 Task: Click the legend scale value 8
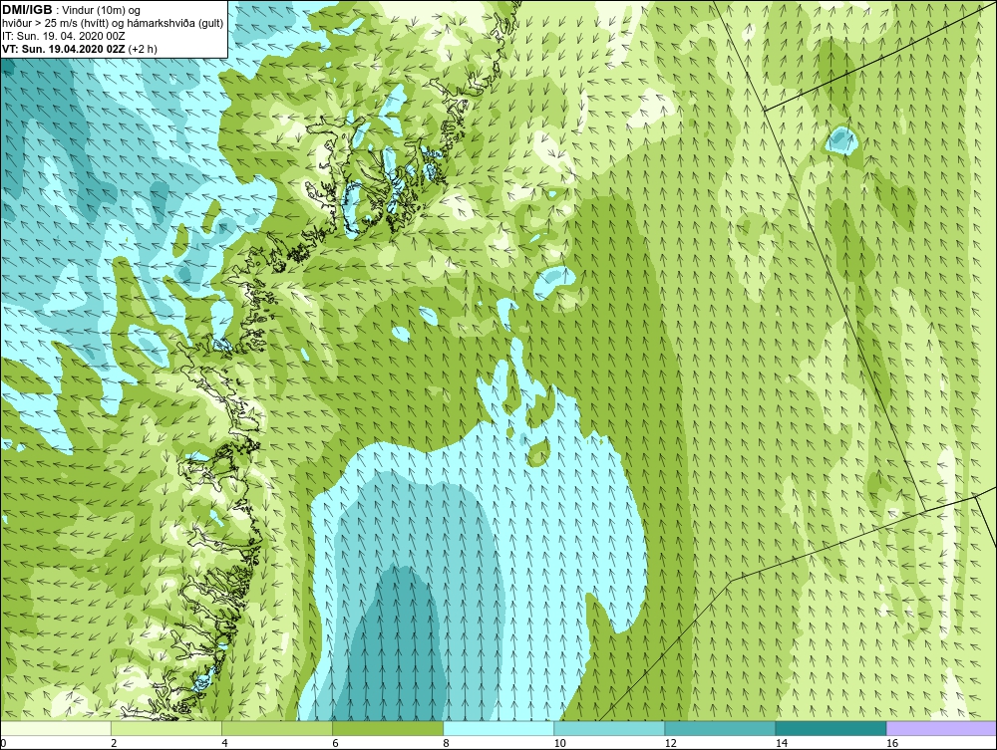[446, 743]
